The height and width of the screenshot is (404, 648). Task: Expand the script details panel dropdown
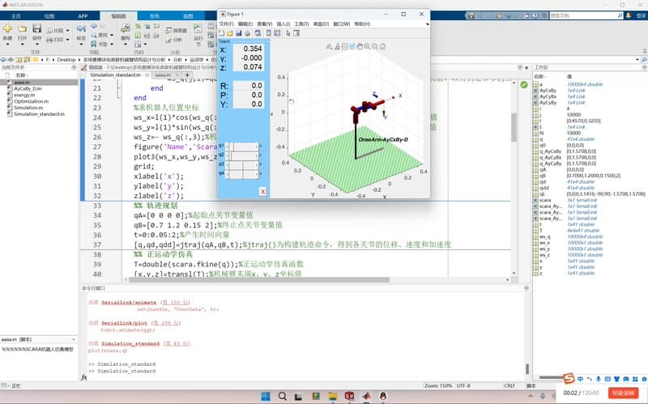point(74,339)
